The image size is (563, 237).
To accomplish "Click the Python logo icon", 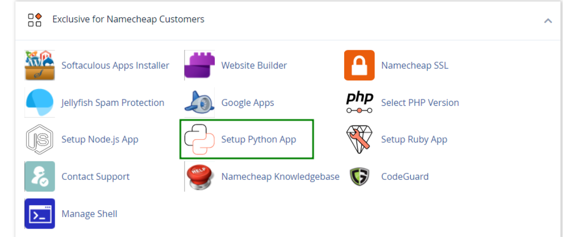I will click(x=199, y=140).
